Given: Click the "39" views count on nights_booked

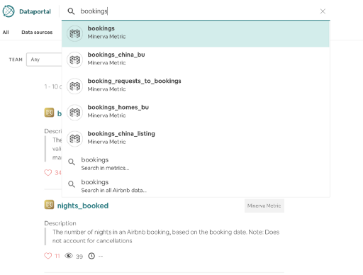Looking at the screenshot, I should click(79, 257).
